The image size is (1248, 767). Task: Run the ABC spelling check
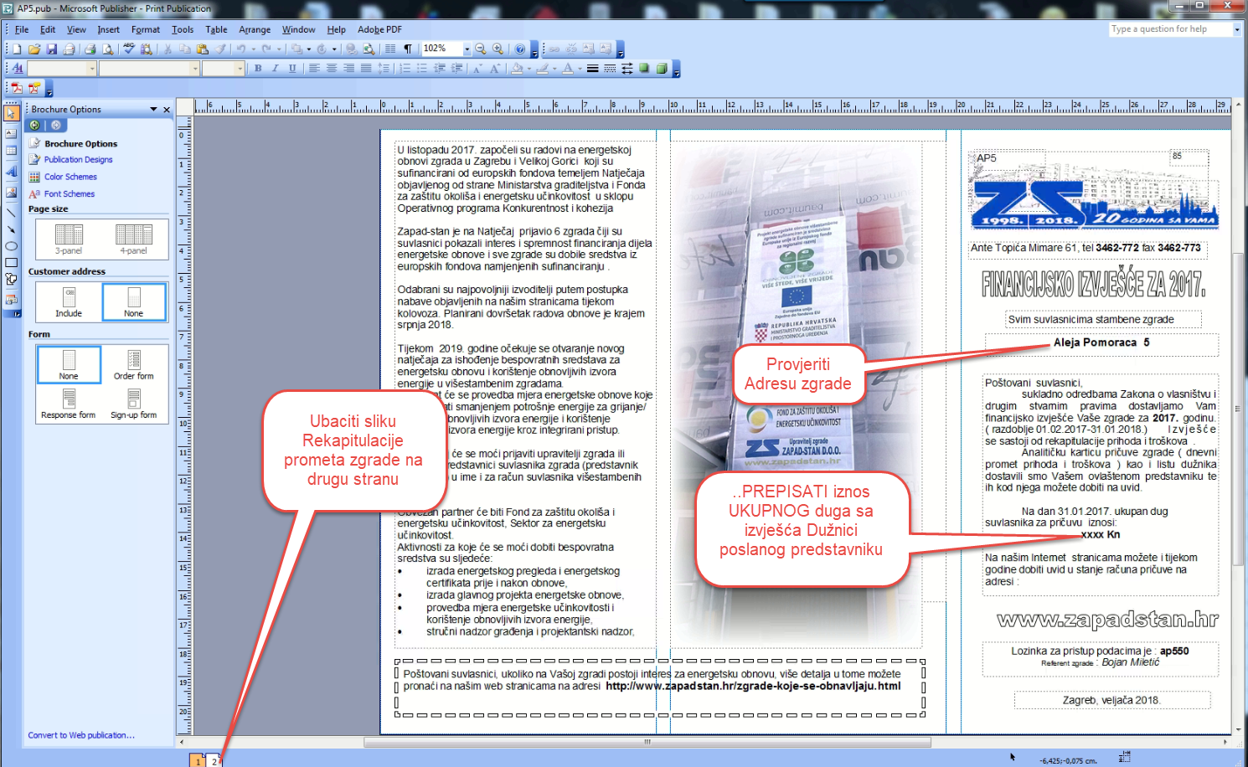(129, 49)
